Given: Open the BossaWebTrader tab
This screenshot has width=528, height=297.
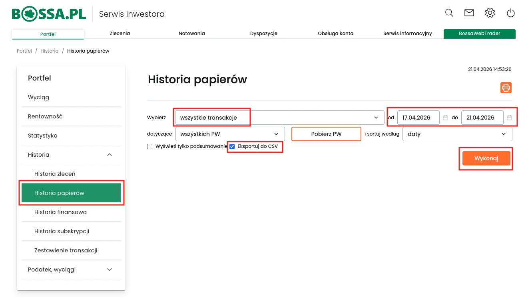Looking at the screenshot, I should (480, 33).
